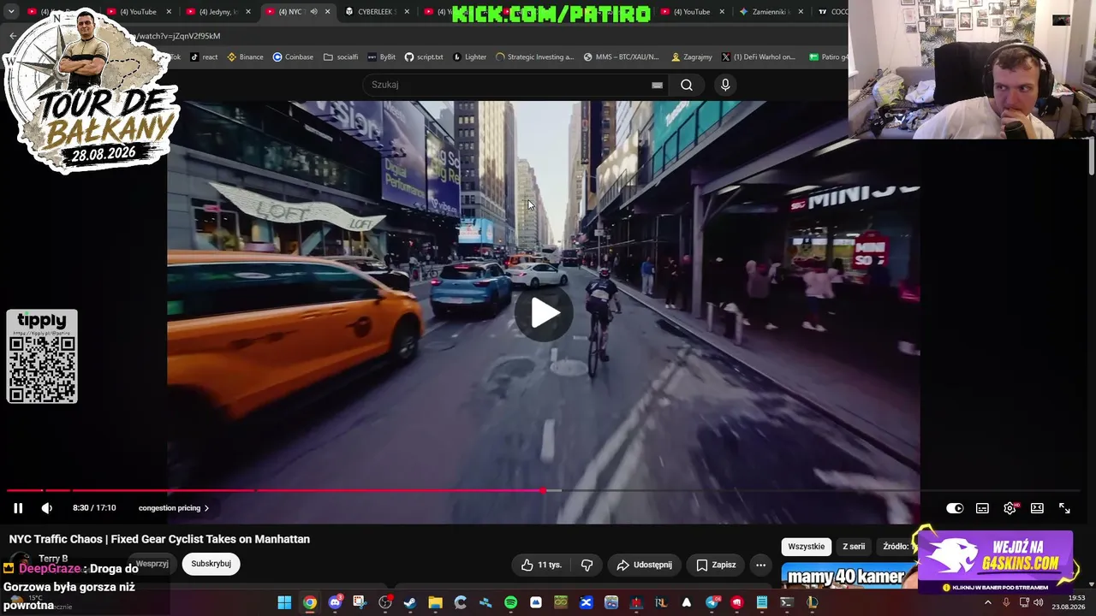The image size is (1096, 616).
Task: Select the 'Wszystkie' filter chip
Action: (807, 547)
